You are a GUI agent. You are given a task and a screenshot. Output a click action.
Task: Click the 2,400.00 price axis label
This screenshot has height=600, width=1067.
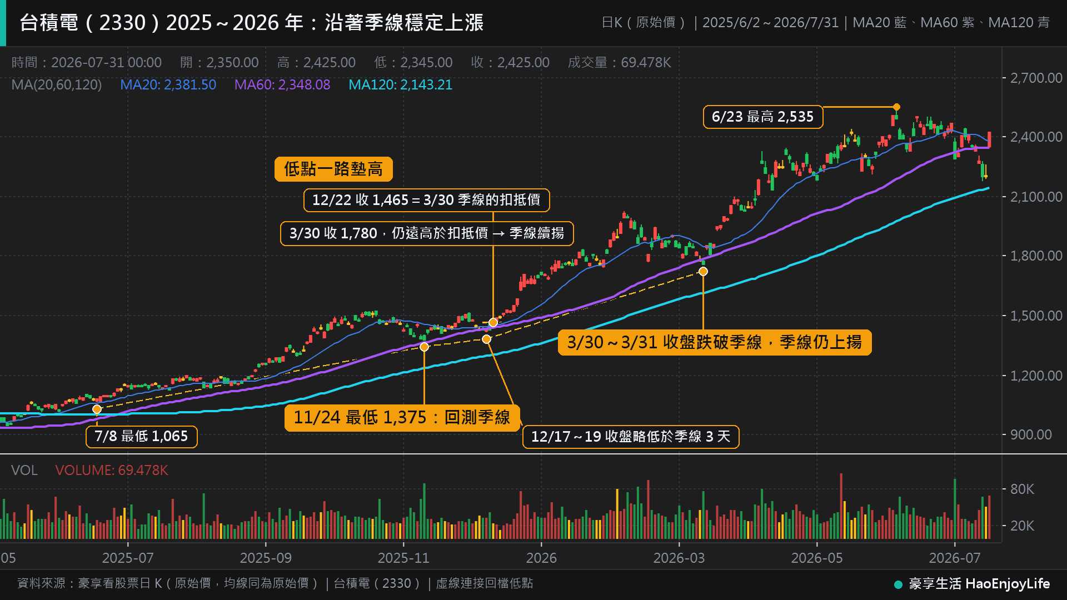(x=1036, y=137)
